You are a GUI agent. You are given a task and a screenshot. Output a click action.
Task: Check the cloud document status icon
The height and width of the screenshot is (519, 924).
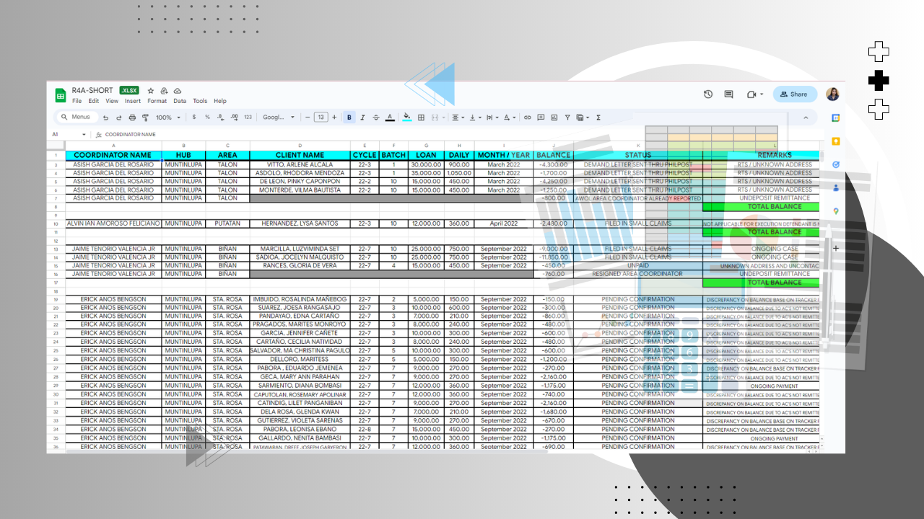[x=178, y=91]
